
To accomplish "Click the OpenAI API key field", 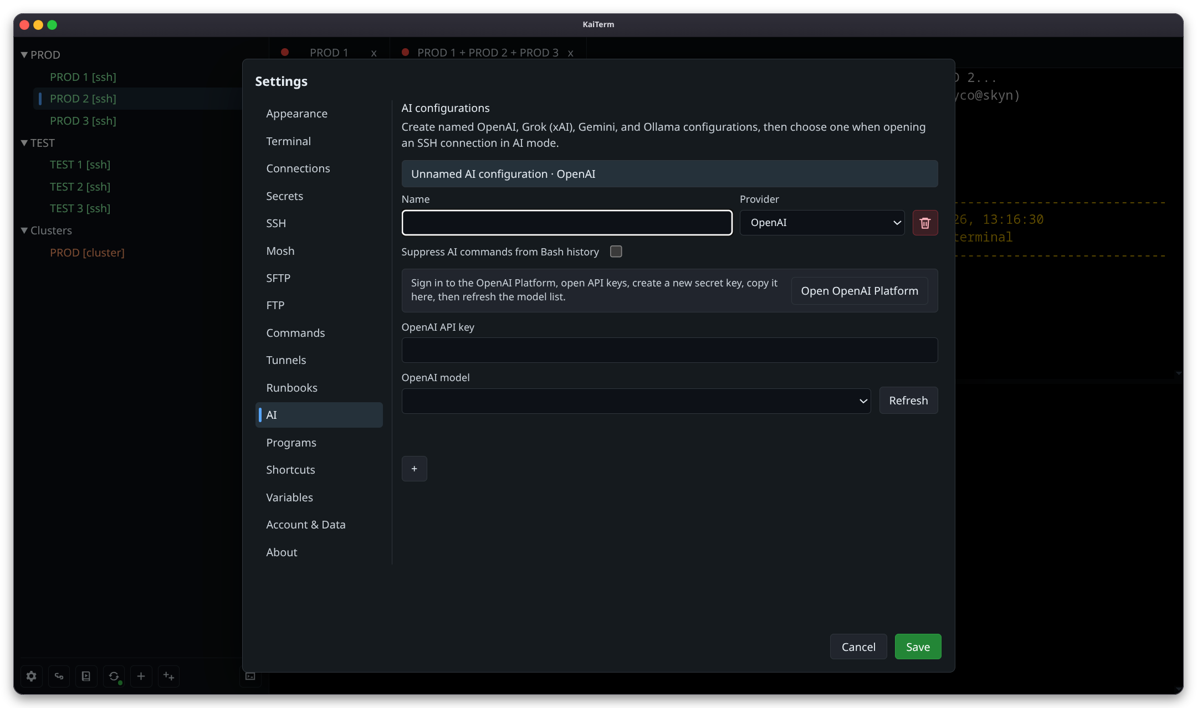I will point(669,350).
